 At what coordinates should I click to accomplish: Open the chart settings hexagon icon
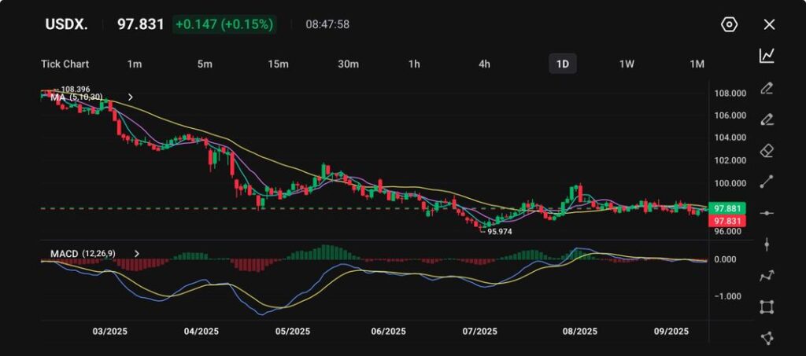point(729,24)
